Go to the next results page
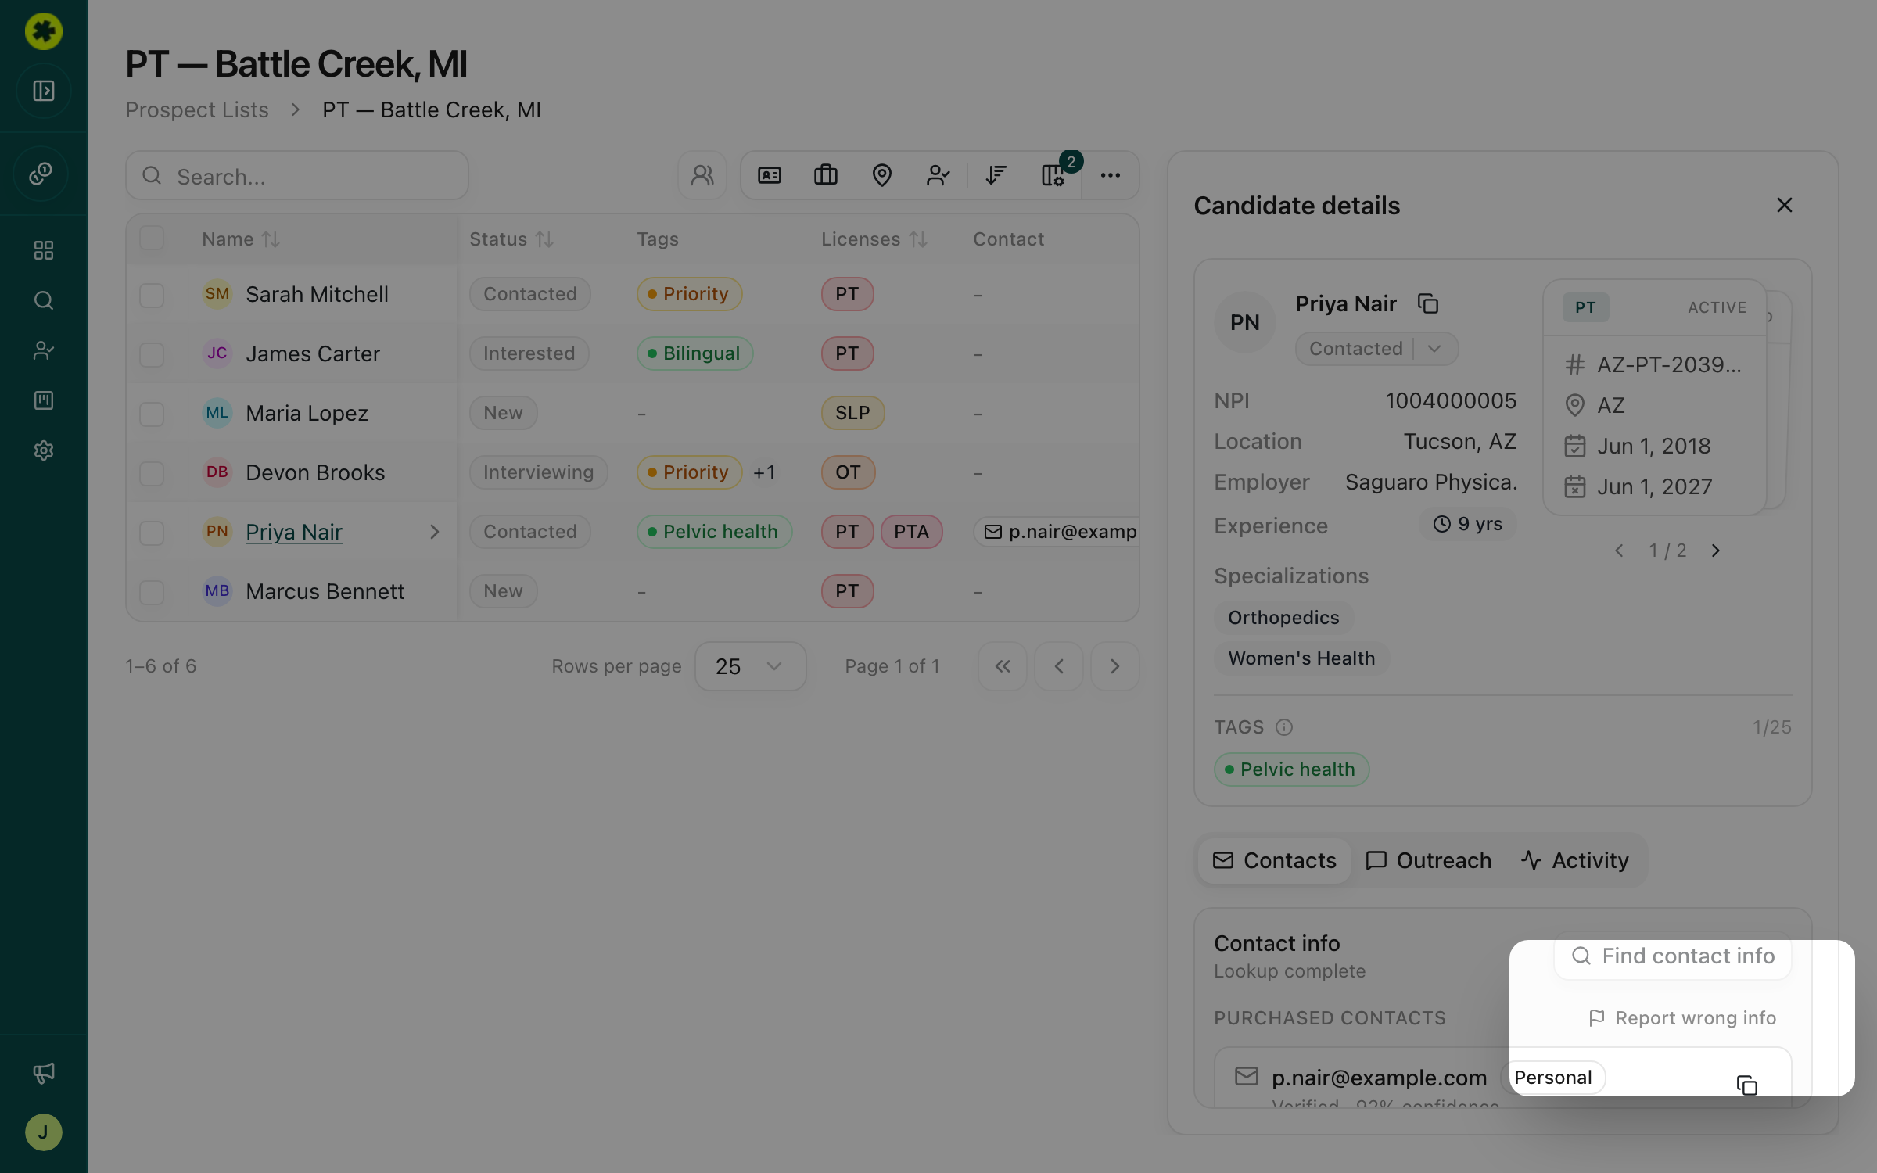The height and width of the screenshot is (1173, 1877). point(1115,666)
